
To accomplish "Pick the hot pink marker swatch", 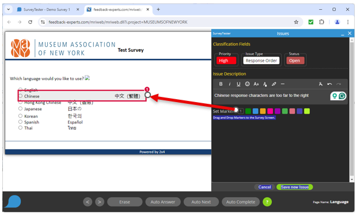I will [x=270, y=111].
